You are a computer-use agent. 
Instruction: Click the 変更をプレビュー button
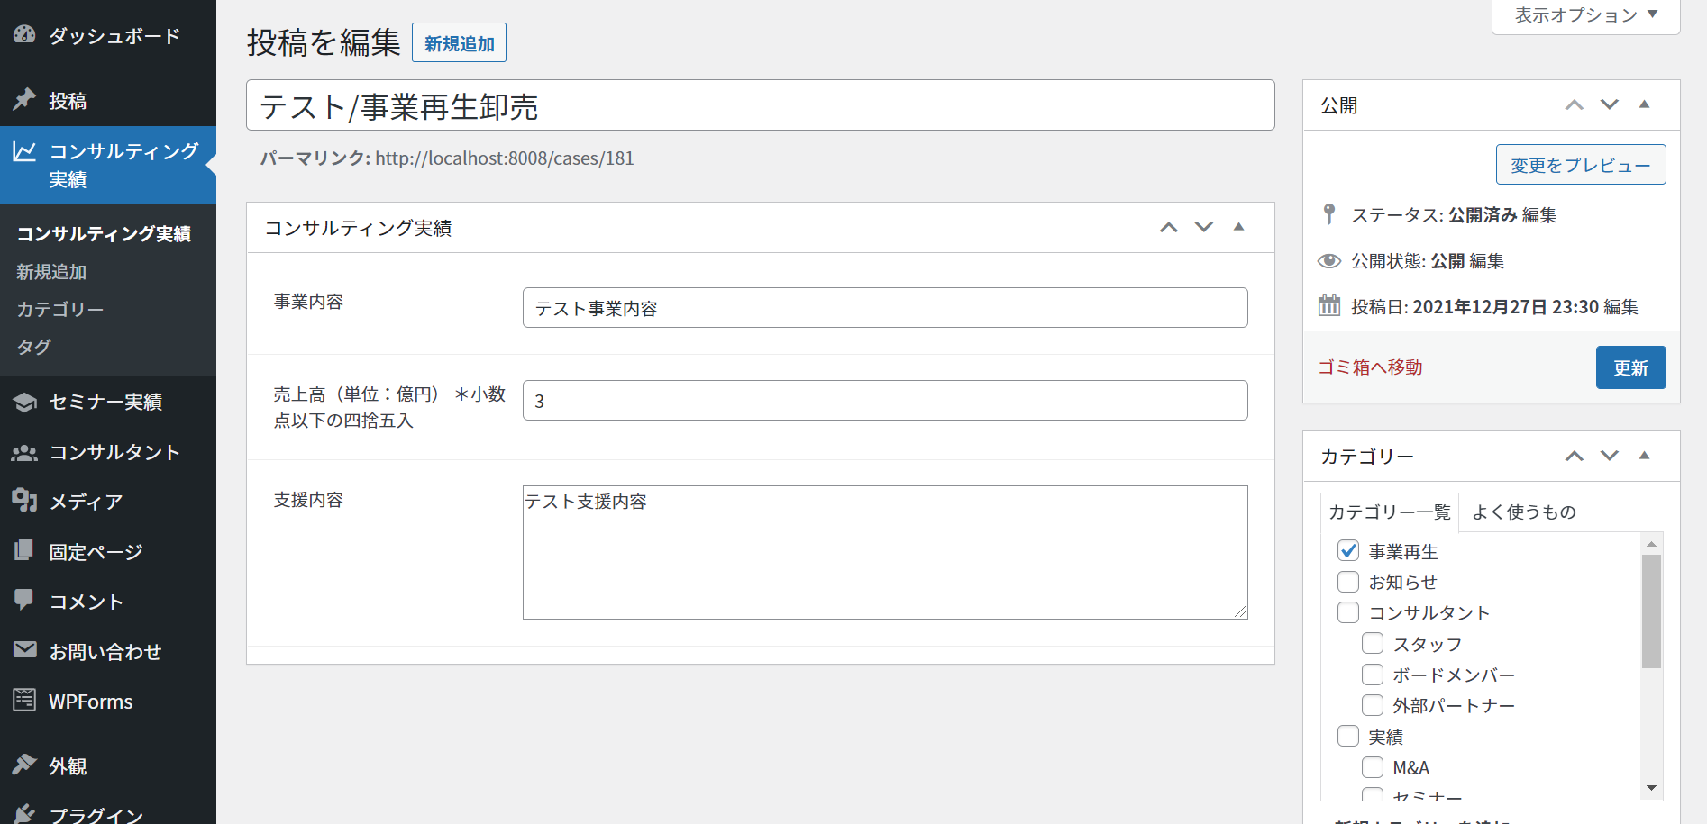pyautogui.click(x=1581, y=165)
